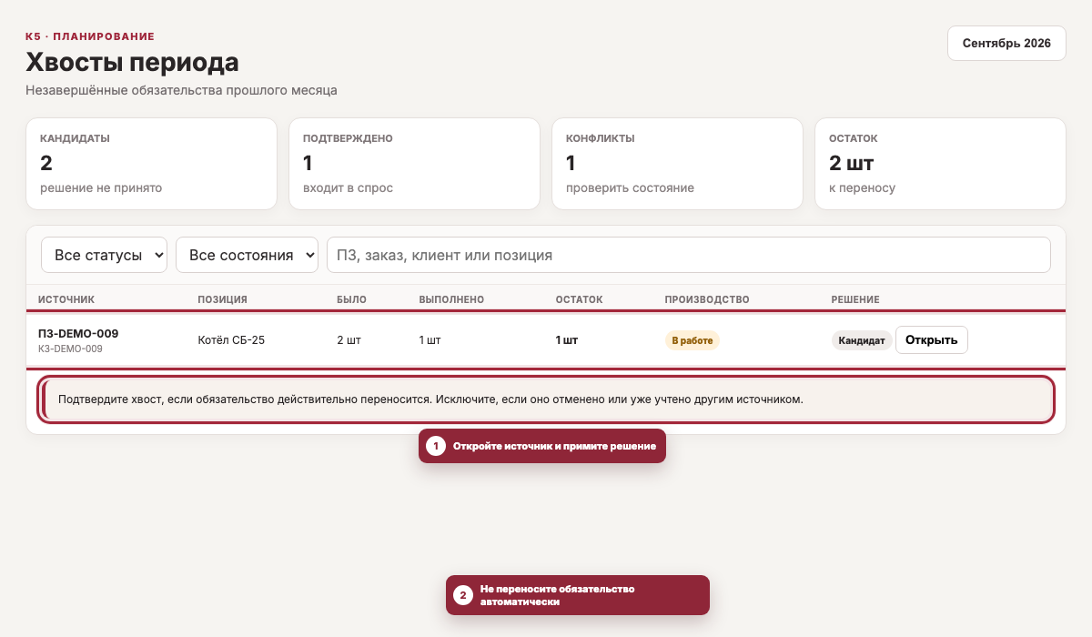This screenshot has width=1092, height=637.
Task: Click the Источник column header
Action: tap(66, 299)
